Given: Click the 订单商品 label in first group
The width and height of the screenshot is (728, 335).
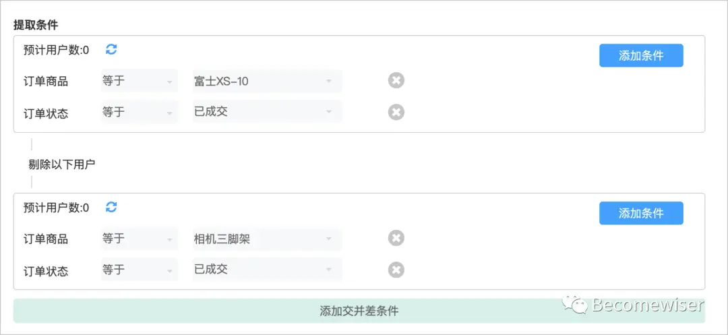Looking at the screenshot, I should coord(46,82).
